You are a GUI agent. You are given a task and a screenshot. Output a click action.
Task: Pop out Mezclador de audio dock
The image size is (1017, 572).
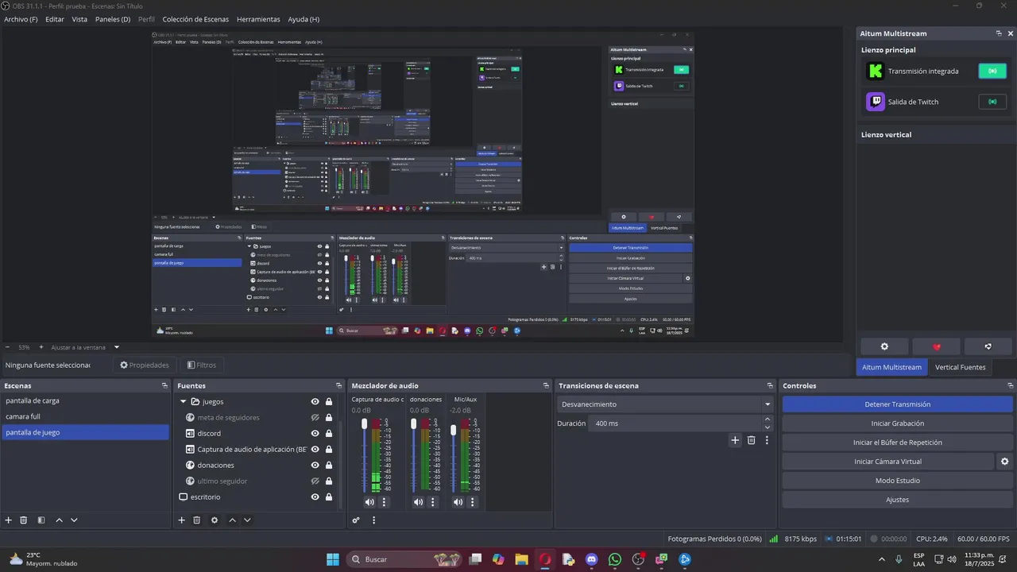click(x=546, y=386)
